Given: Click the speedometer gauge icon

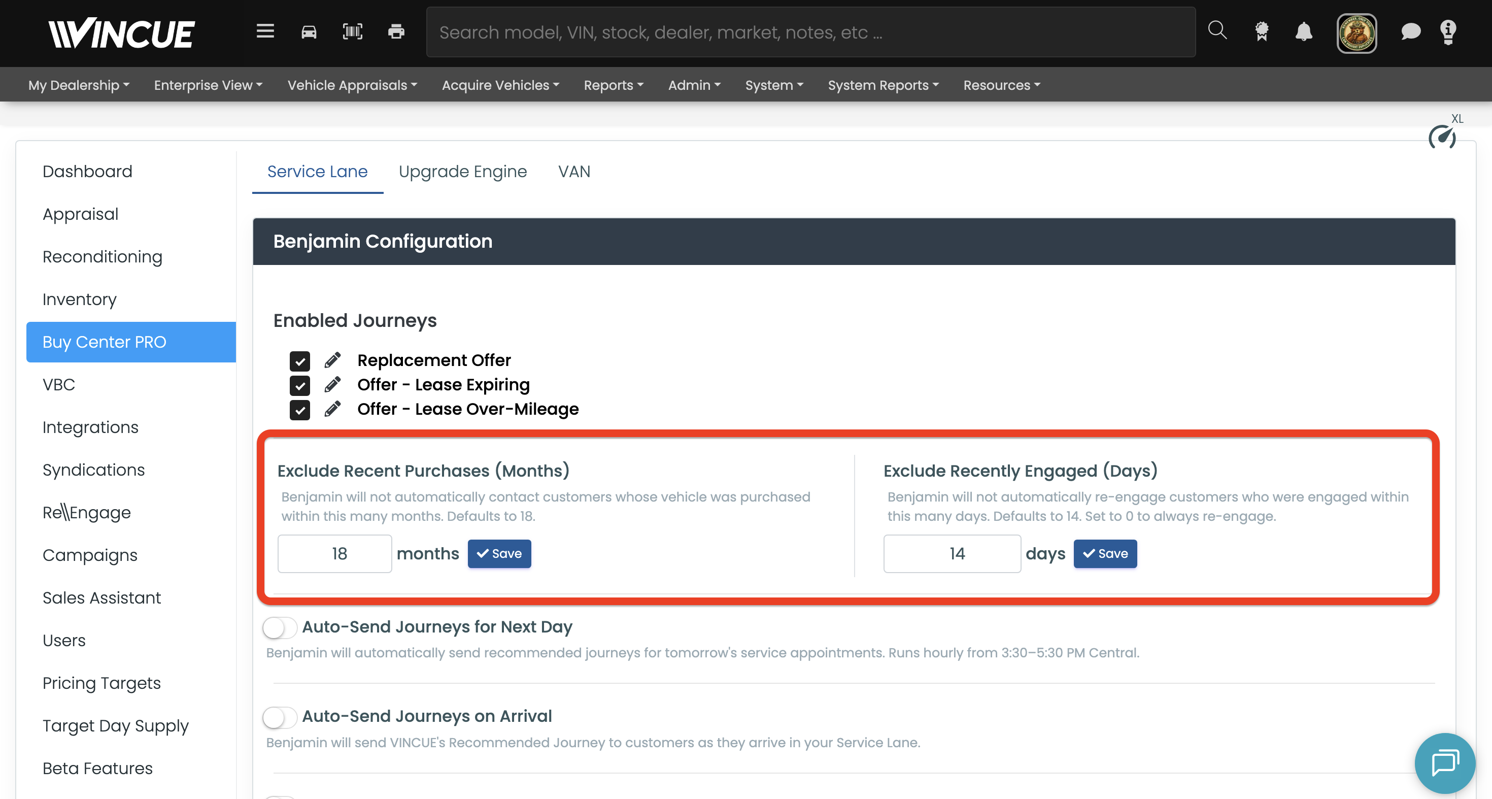Looking at the screenshot, I should [x=1442, y=138].
